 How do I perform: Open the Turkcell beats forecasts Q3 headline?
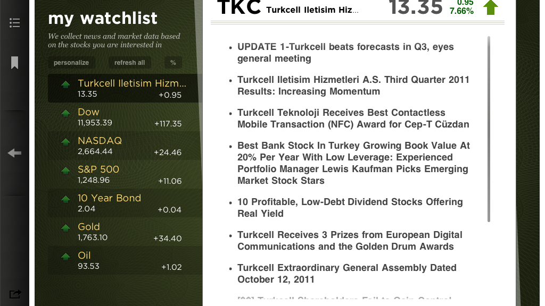point(345,53)
